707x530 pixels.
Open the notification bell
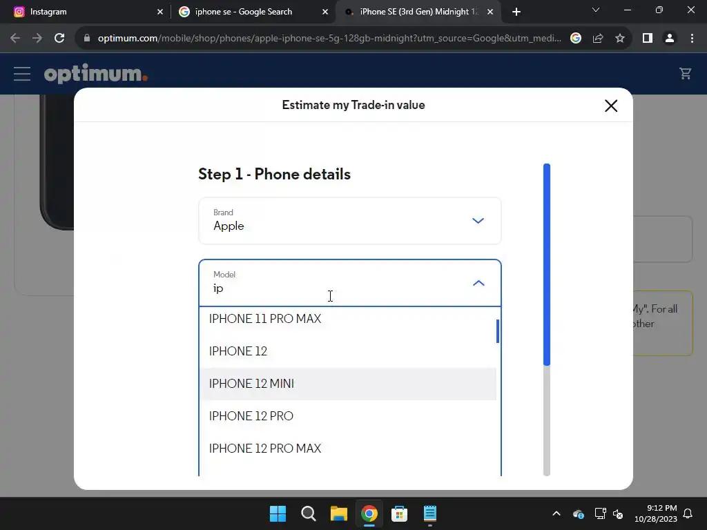[x=688, y=513]
